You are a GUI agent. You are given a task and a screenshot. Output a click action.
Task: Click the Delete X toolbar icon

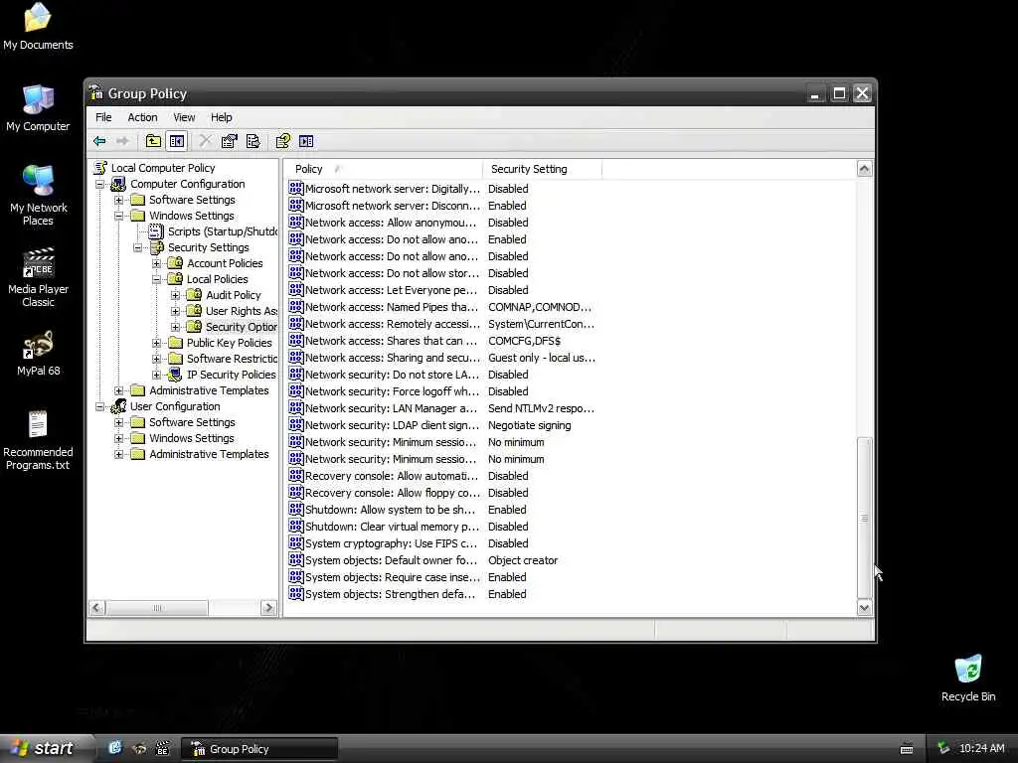205,141
